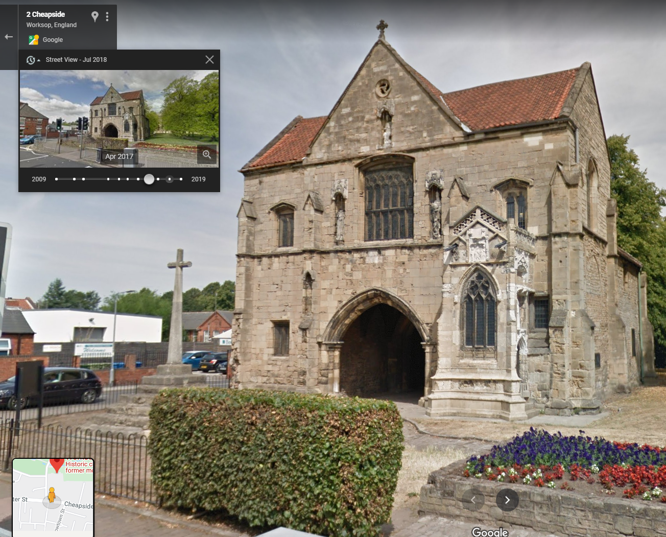This screenshot has width=666, height=537.
Task: Open the magnifier zoom icon on the Apr 2017 preview
Action: point(207,154)
